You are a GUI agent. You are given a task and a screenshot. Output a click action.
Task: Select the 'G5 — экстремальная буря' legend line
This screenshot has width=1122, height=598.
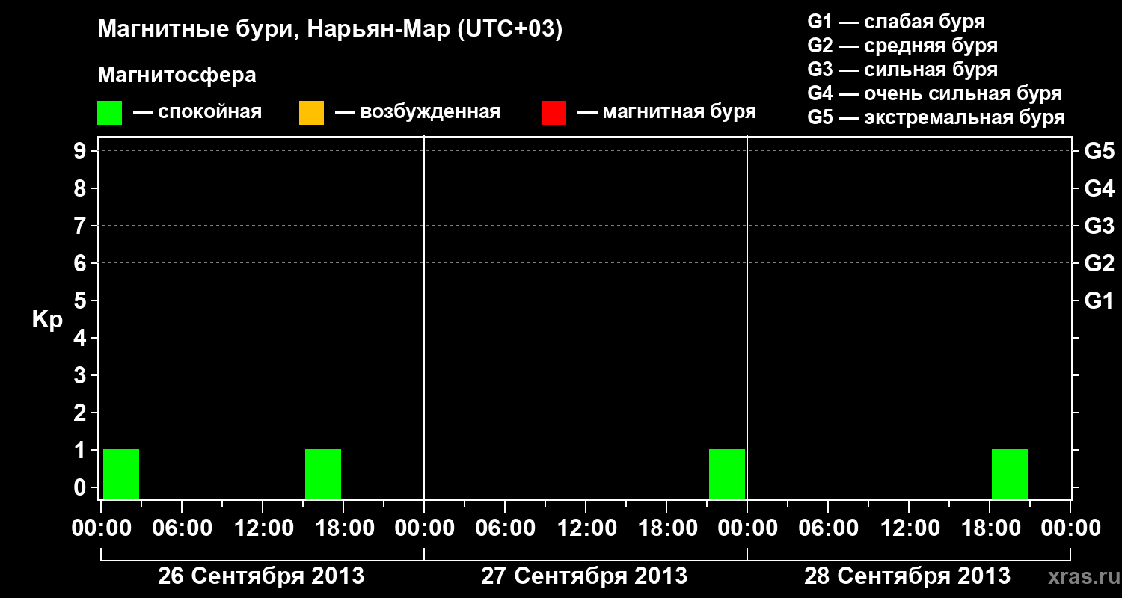pos(936,117)
